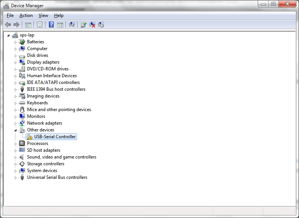
Task: Click the Batteries category icon
Action: coord(22,42)
